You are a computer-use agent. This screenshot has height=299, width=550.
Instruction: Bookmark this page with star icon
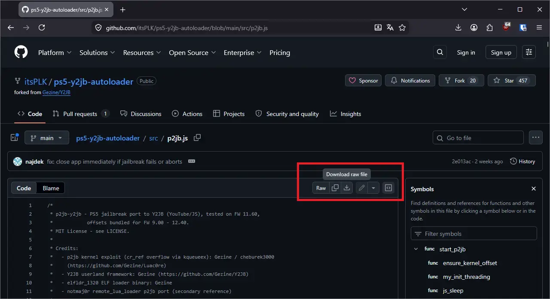(x=402, y=27)
